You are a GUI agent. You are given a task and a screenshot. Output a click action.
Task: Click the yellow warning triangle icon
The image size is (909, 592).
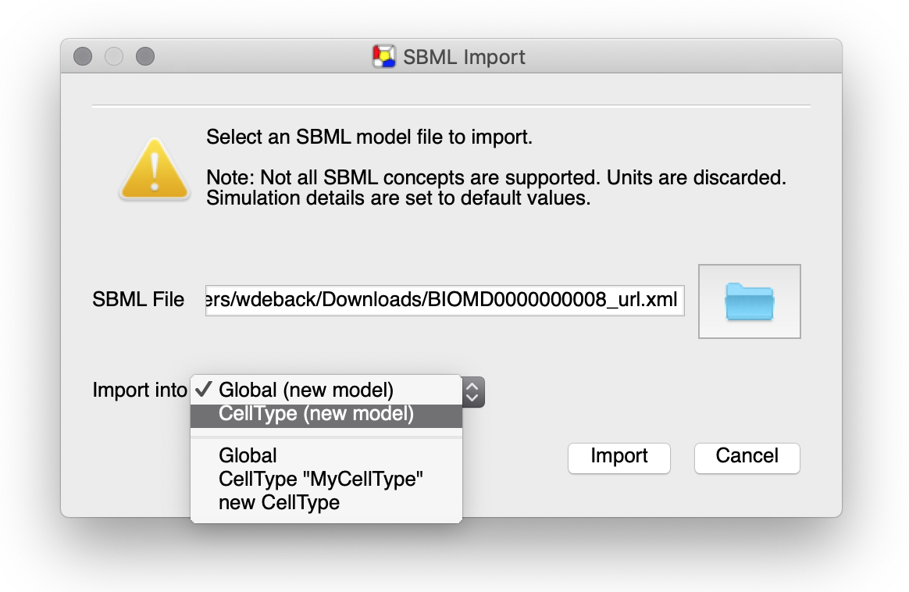click(154, 169)
